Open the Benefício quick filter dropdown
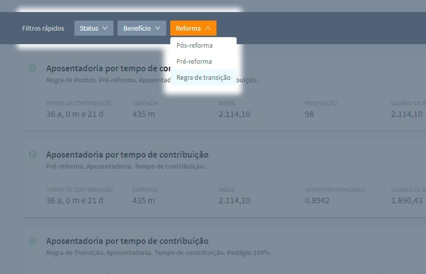This screenshot has height=274, width=426. coord(142,28)
